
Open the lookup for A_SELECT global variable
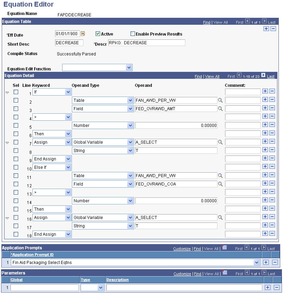(220, 142)
